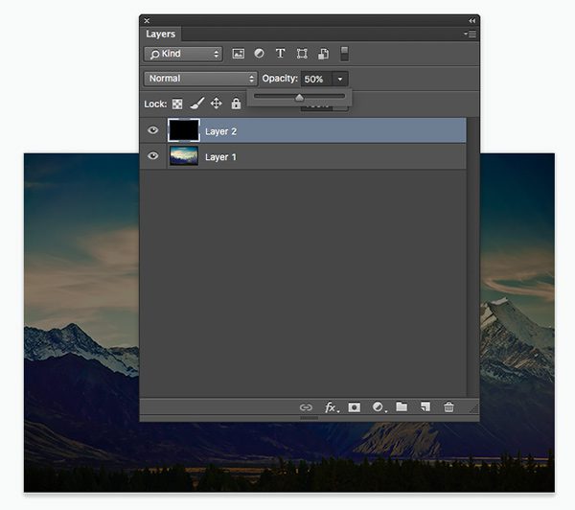Click the smart object filter icon
The width and height of the screenshot is (575, 510).
[324, 55]
